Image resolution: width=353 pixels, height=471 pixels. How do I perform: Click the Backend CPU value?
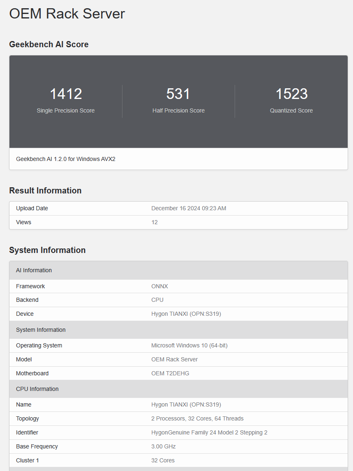coord(157,300)
